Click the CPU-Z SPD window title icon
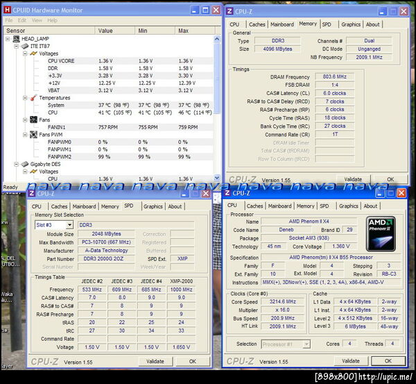Image resolution: width=416 pixels, height=384 pixels. tap(32, 193)
